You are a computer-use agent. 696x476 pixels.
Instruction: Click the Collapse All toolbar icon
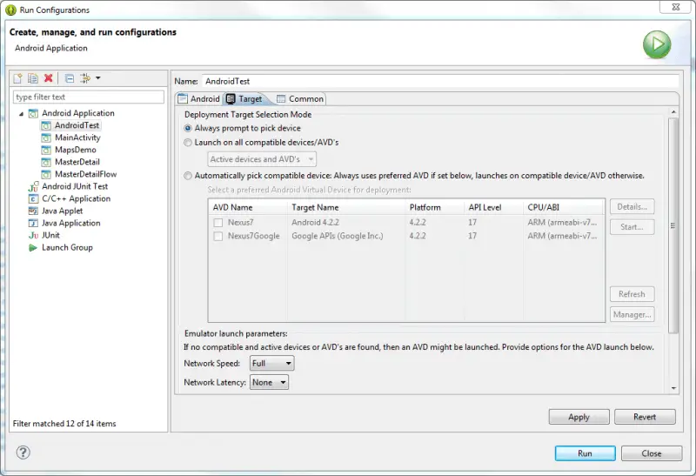pyautogui.click(x=69, y=79)
